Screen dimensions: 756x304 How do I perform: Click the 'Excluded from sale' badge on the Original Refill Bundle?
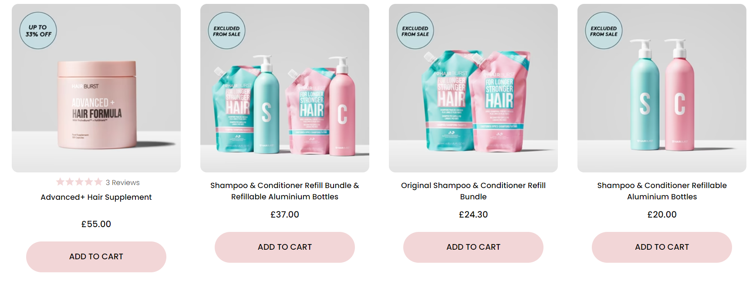415,30
